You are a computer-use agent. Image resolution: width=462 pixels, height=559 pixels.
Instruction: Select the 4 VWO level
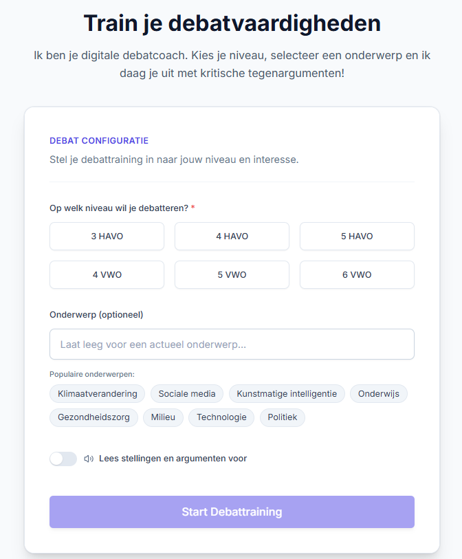107,275
